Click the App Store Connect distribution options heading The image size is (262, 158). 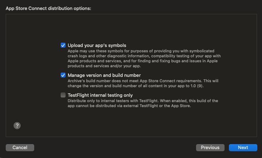coord(48,8)
